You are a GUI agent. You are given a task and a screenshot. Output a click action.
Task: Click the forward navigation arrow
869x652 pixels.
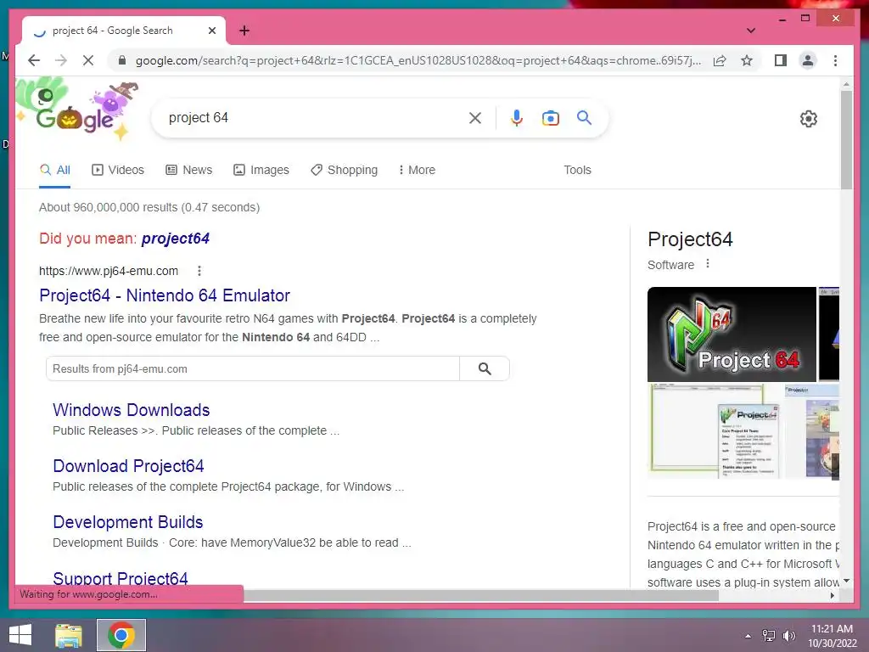tap(61, 60)
